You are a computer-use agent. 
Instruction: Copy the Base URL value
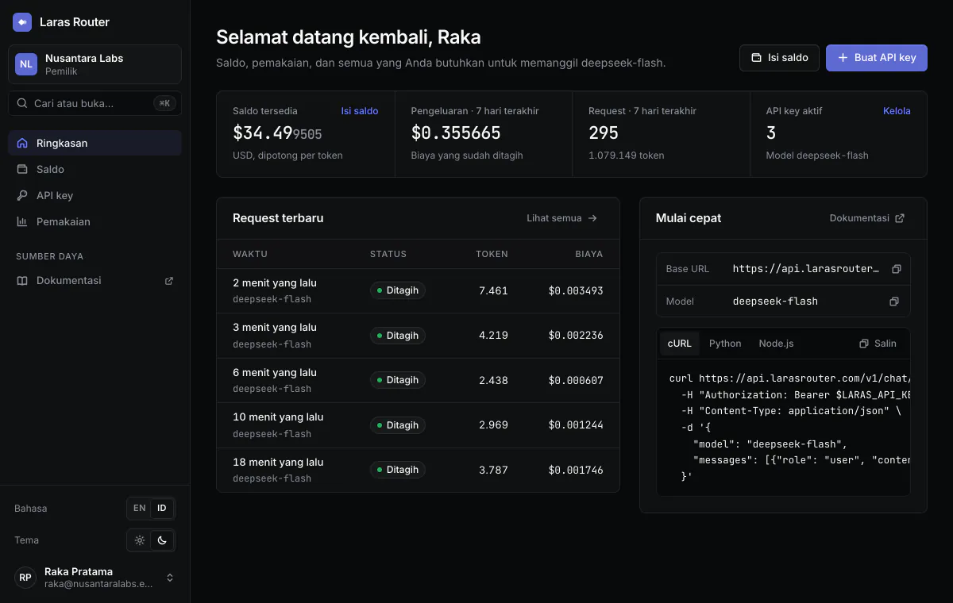point(897,269)
